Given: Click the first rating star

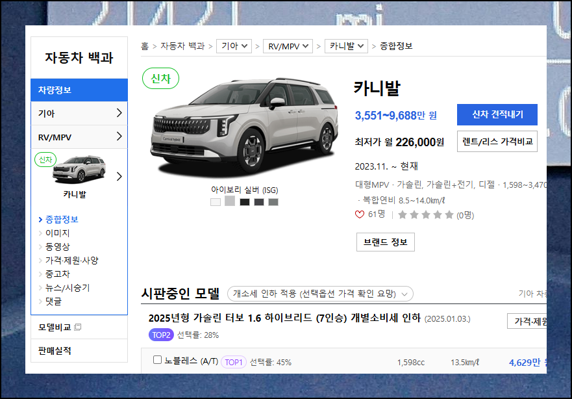Looking at the screenshot, I should point(403,214).
